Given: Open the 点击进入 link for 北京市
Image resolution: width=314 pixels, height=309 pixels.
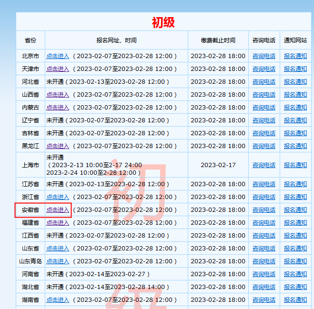Looking at the screenshot, I should (x=58, y=56).
